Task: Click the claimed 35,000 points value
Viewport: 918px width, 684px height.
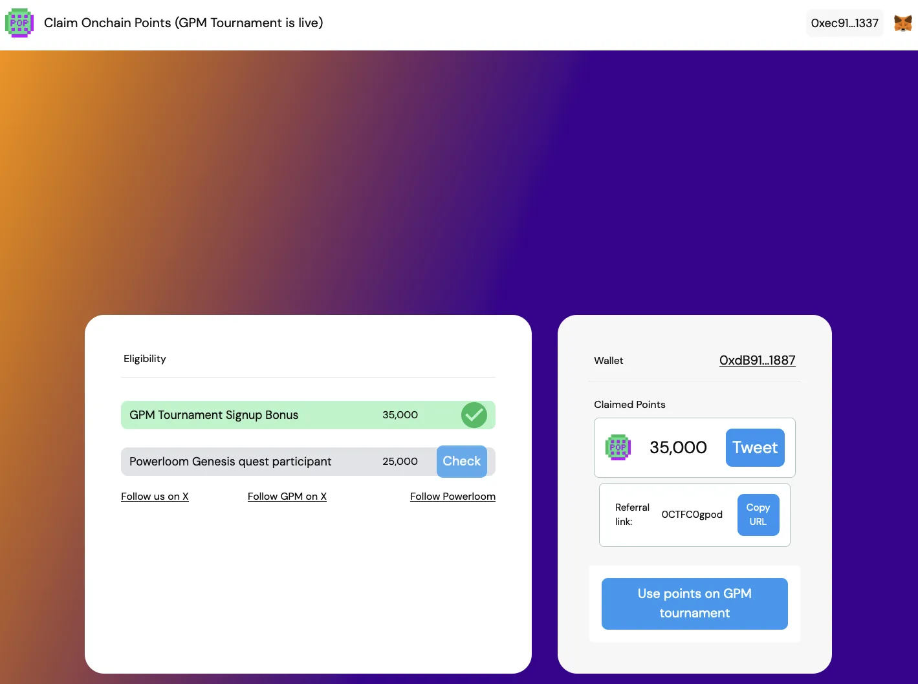Action: [678, 447]
